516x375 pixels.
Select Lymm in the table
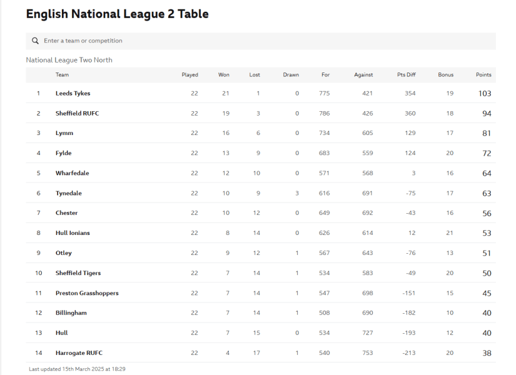click(64, 133)
